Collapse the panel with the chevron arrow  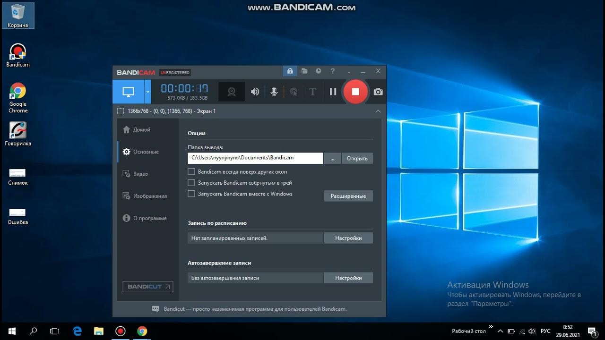[x=378, y=111]
